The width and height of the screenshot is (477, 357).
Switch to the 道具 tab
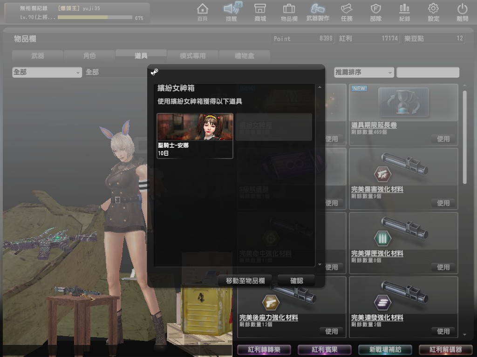point(141,56)
